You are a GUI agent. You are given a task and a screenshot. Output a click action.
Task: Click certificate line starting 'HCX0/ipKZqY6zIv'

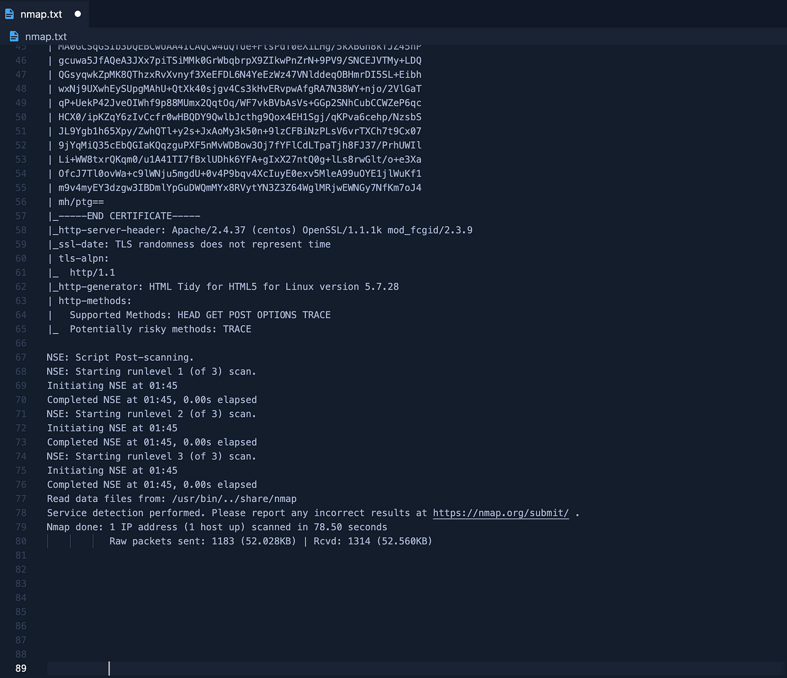pyautogui.click(x=234, y=117)
